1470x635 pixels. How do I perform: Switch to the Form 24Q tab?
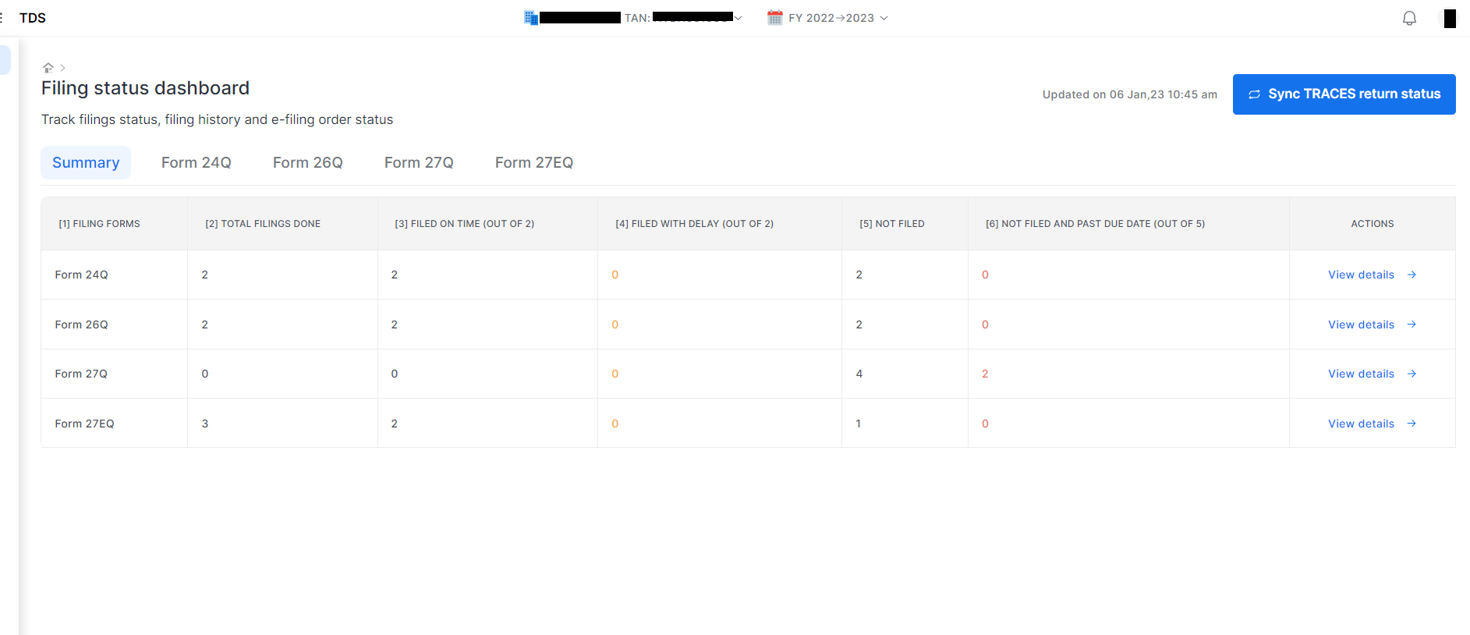[x=196, y=162]
